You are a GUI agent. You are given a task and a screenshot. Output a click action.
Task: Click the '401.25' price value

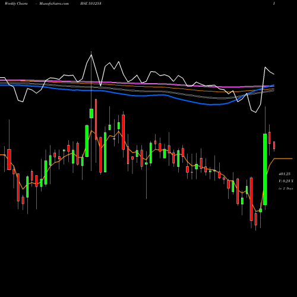point(285,174)
